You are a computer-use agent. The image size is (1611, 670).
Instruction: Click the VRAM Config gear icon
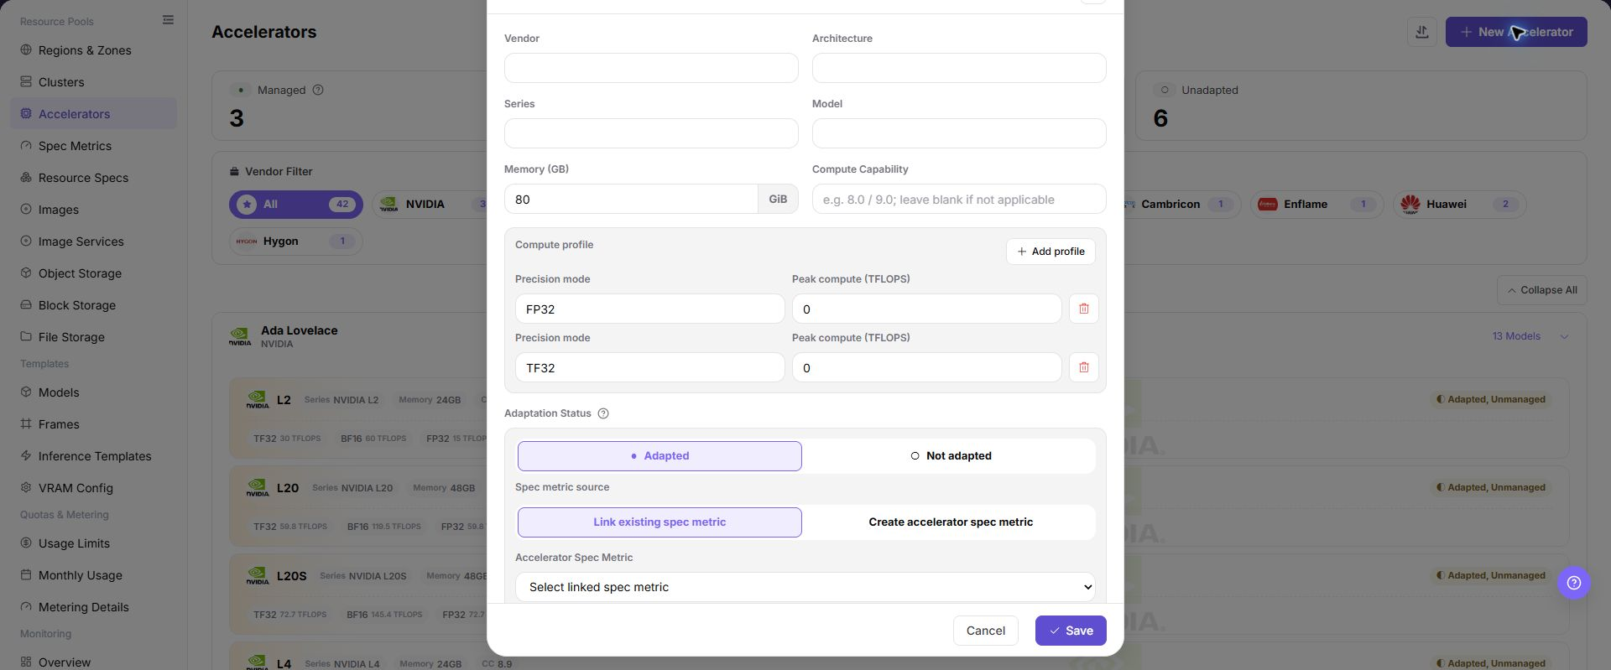pos(26,488)
